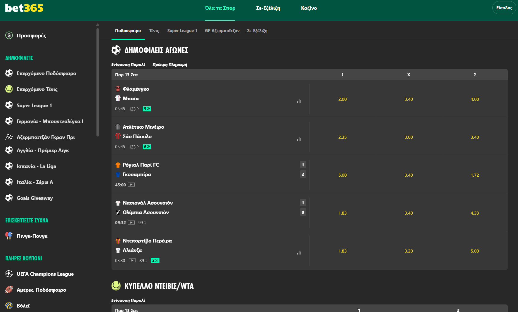The width and height of the screenshot is (518, 312).
Task: Select the 3.00 draw odds for Ατλέτικο Μινέιρο
Action: click(x=409, y=137)
